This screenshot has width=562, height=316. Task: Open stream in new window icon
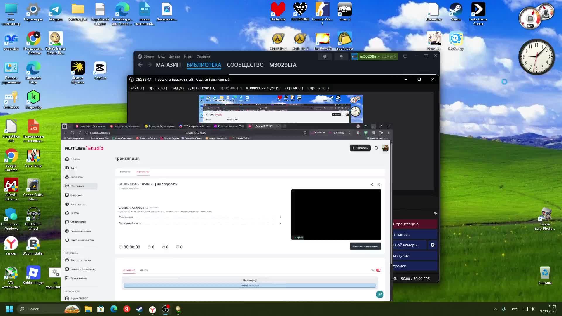coord(379,184)
